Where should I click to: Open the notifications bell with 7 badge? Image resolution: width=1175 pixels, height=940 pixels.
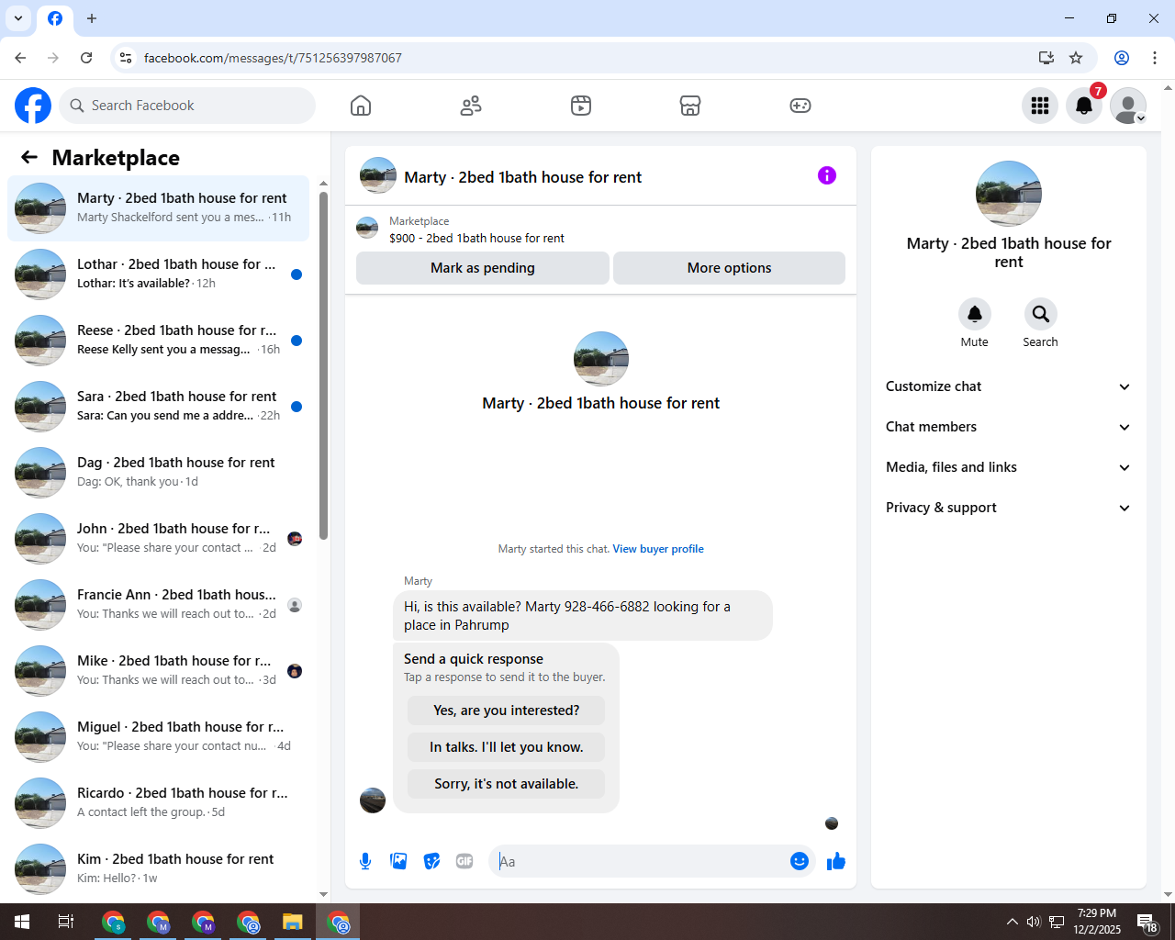pos(1084,106)
